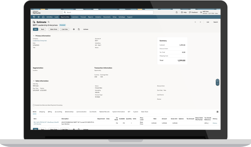Open the create-new document icon beside Help
Image resolution: width=251 pixels, height=147 pixels.
point(177,12)
